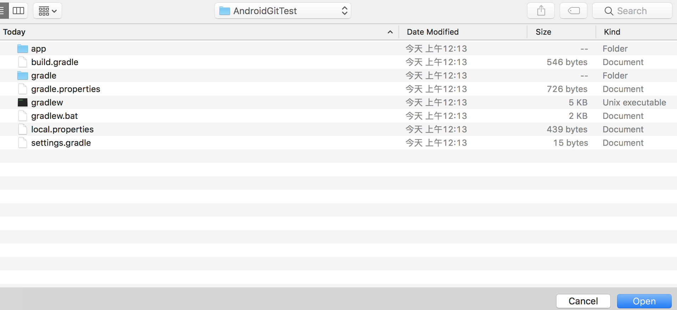677x310 pixels.
Task: Select the gradle.properties file
Action: [x=66, y=89]
